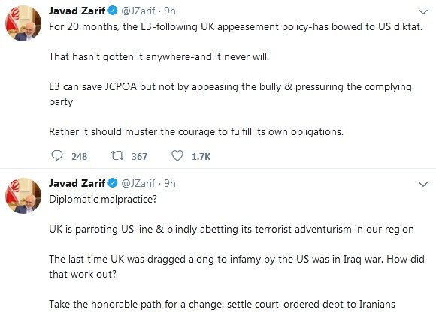The height and width of the screenshot is (319, 436).
Task: Open tweet text 'Diplomatic malpractice?'
Action: 103,199
